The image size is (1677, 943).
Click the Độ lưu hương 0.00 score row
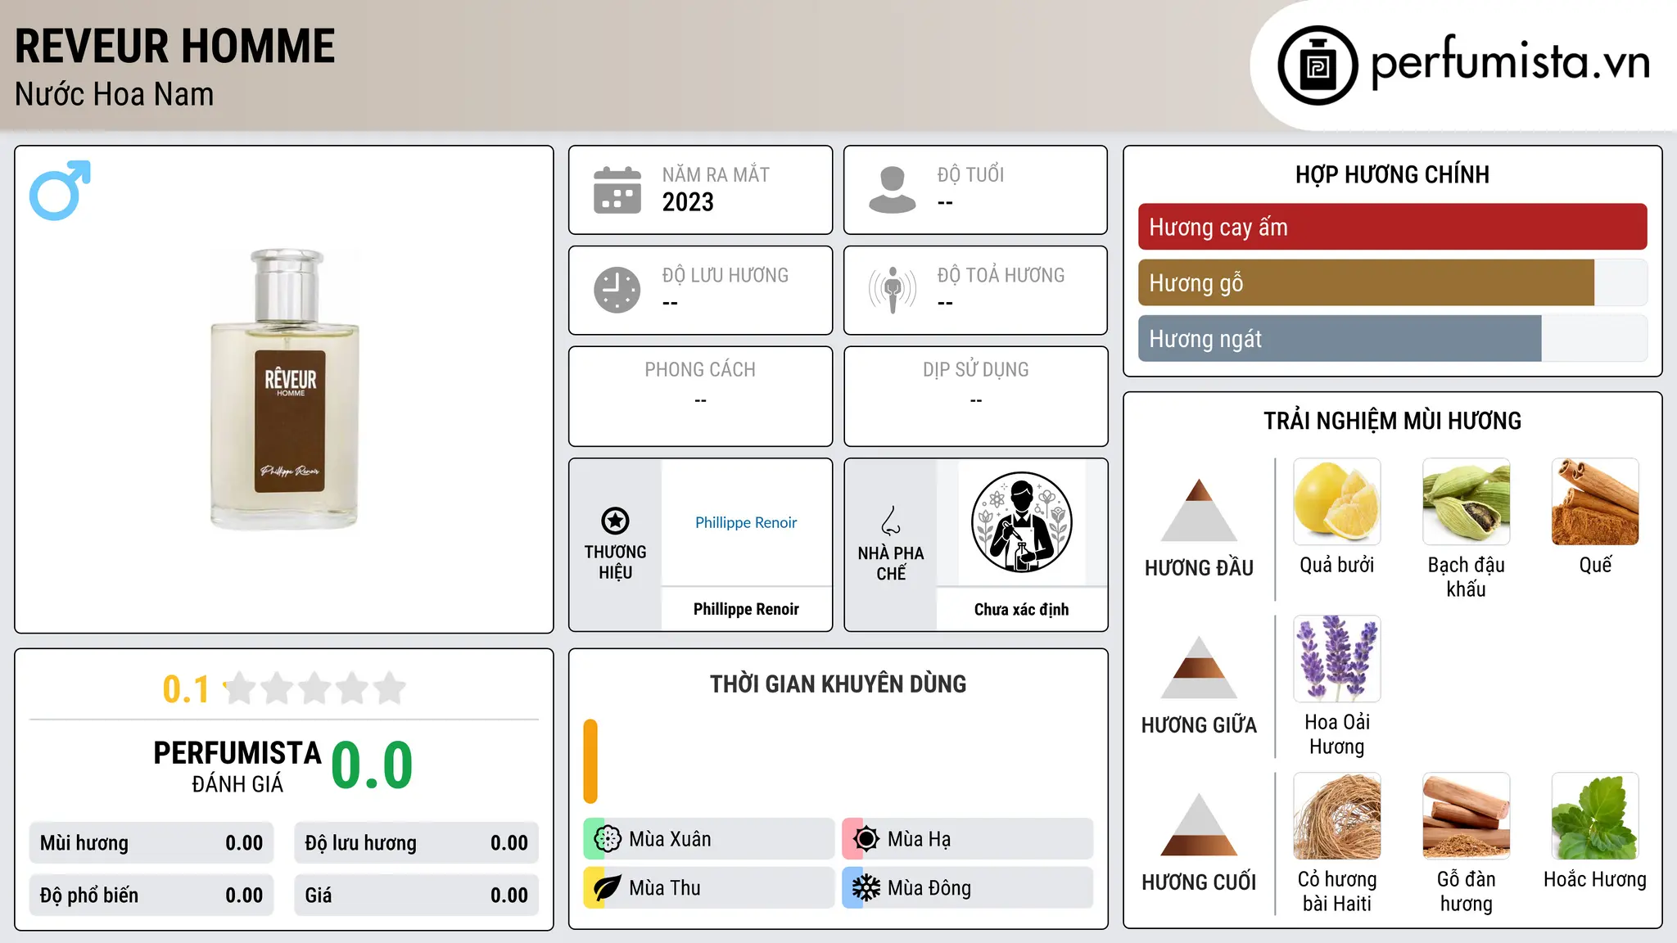coord(416,843)
